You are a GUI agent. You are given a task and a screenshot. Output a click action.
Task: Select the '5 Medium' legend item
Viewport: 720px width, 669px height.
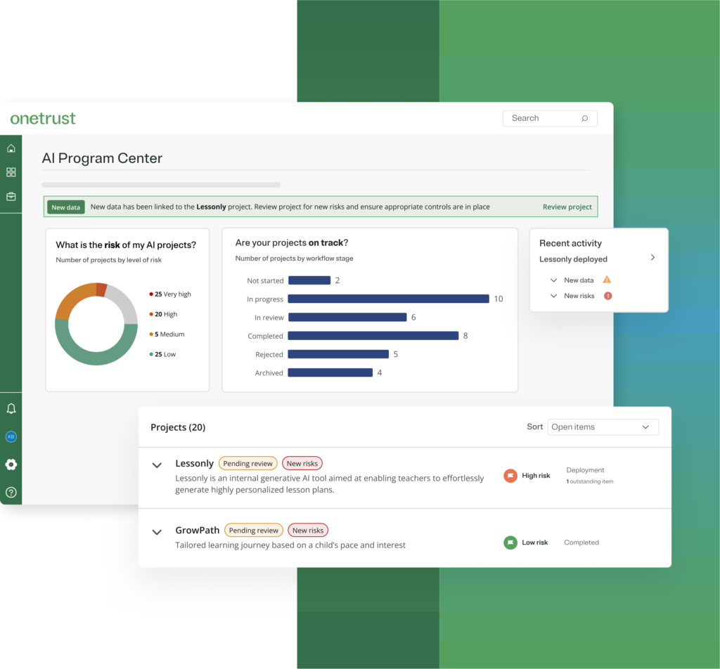(x=167, y=334)
